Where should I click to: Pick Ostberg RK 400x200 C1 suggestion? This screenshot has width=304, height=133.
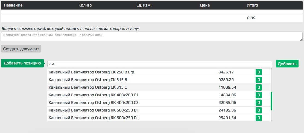tap(159, 95)
